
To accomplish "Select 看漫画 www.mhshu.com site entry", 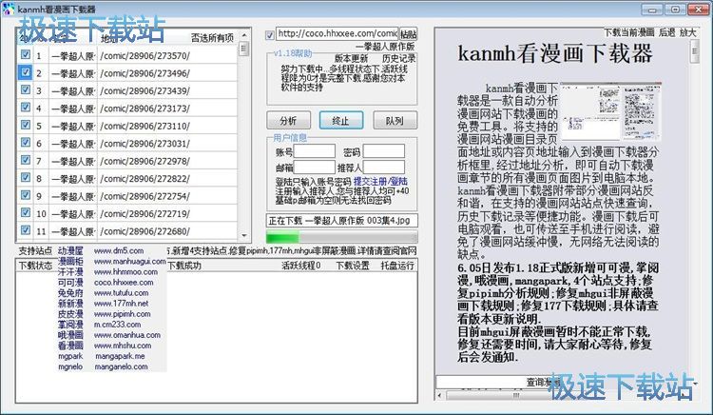I will [x=105, y=346].
